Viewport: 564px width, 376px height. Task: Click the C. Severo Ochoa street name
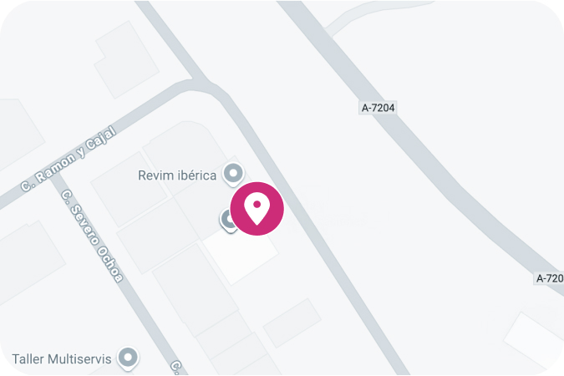coord(92,236)
